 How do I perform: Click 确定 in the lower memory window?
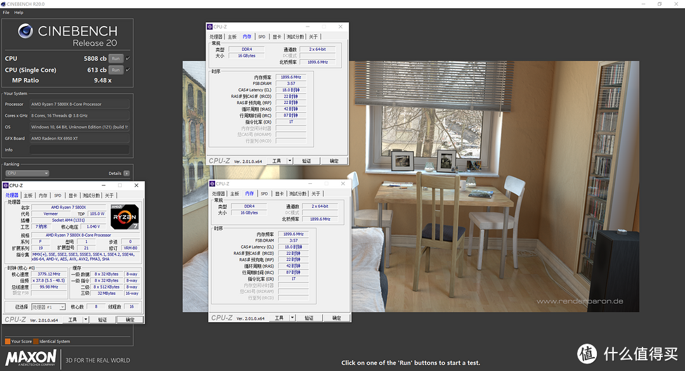(337, 318)
